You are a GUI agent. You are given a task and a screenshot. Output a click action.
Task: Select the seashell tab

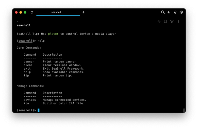(58, 12)
